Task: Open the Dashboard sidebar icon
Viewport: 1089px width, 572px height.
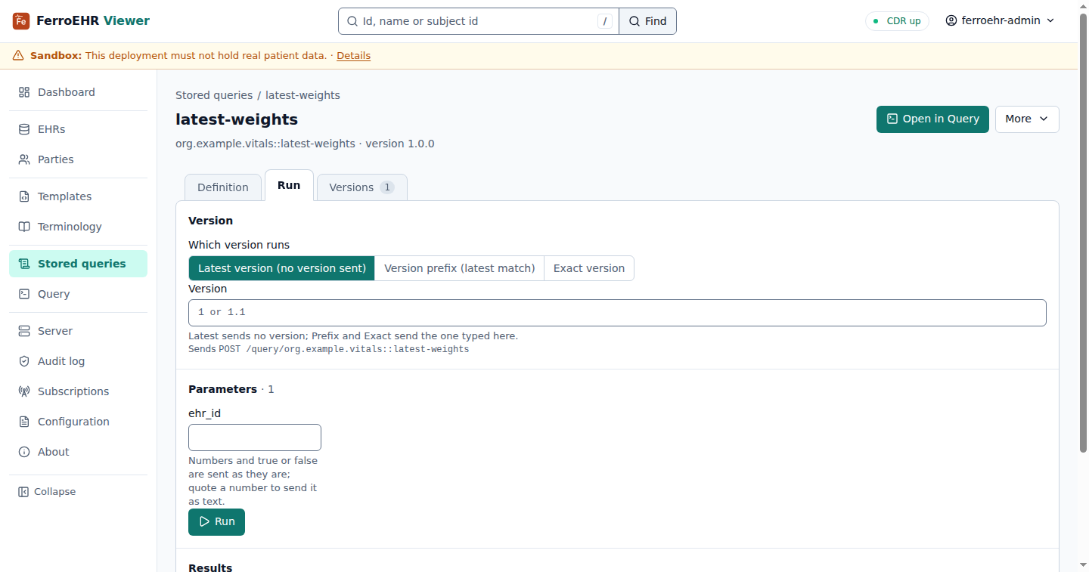Action: (24, 92)
